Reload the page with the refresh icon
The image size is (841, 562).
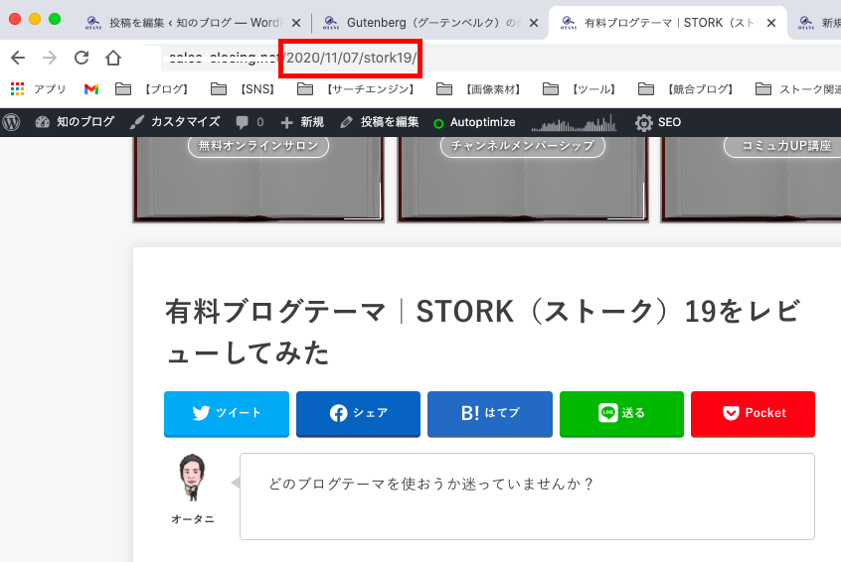pyautogui.click(x=82, y=58)
